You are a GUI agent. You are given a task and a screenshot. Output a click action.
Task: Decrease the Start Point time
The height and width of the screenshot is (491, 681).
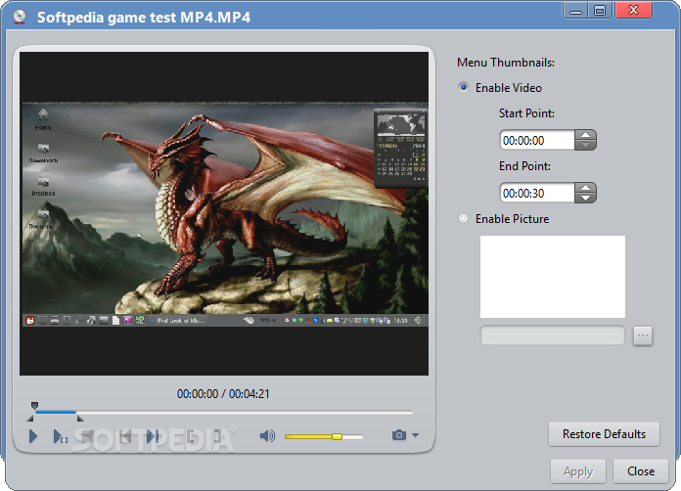[585, 145]
